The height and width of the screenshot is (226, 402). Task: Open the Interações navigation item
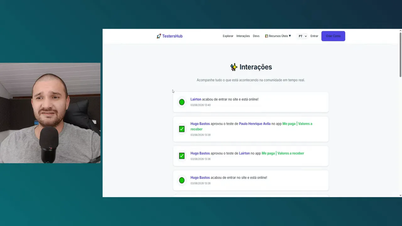pos(243,36)
